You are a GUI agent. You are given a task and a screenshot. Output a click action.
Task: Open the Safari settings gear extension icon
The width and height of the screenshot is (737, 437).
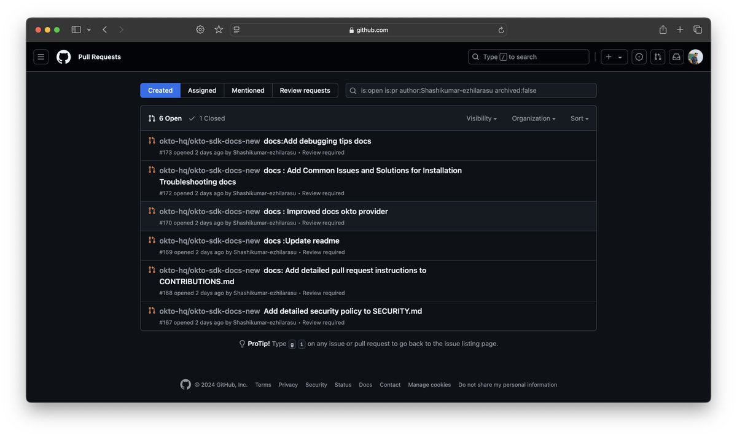click(x=200, y=29)
